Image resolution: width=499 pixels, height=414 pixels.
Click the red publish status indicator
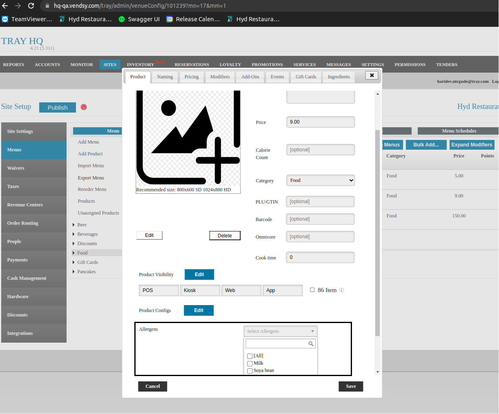[84, 107]
